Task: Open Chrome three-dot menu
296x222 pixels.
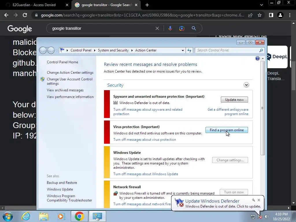Action: [290, 15]
